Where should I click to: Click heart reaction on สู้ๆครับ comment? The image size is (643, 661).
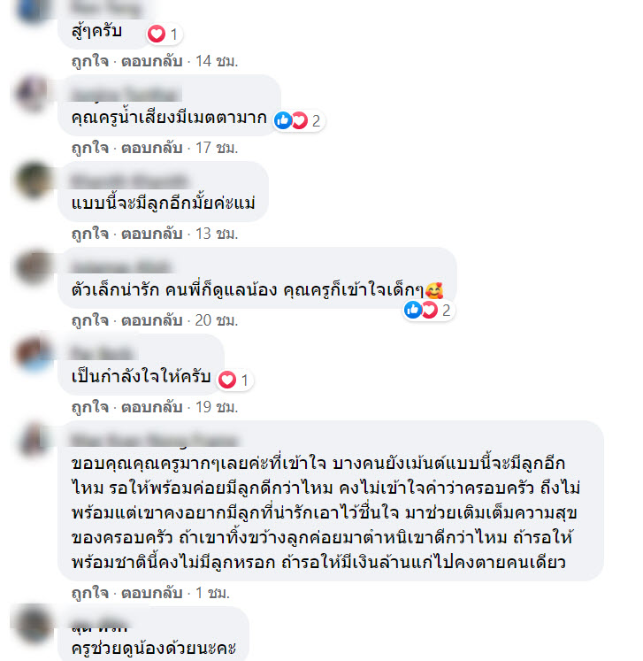(x=165, y=35)
